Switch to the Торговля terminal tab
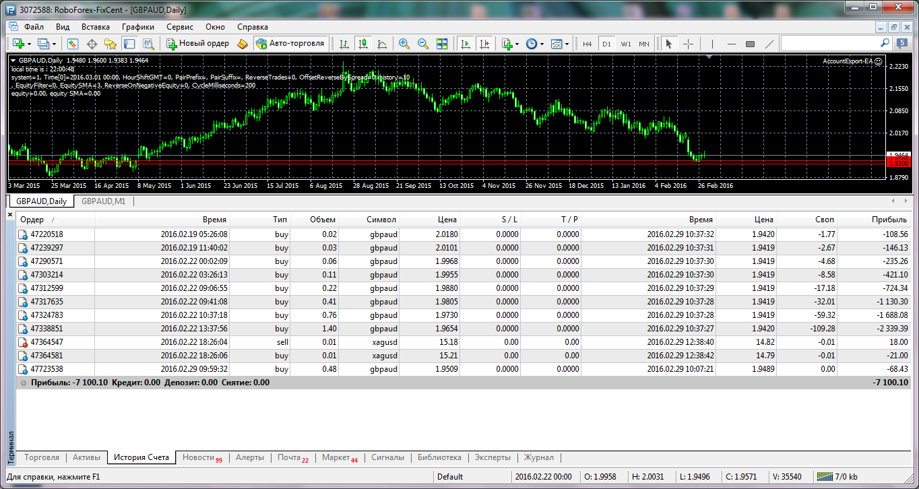 [42, 457]
